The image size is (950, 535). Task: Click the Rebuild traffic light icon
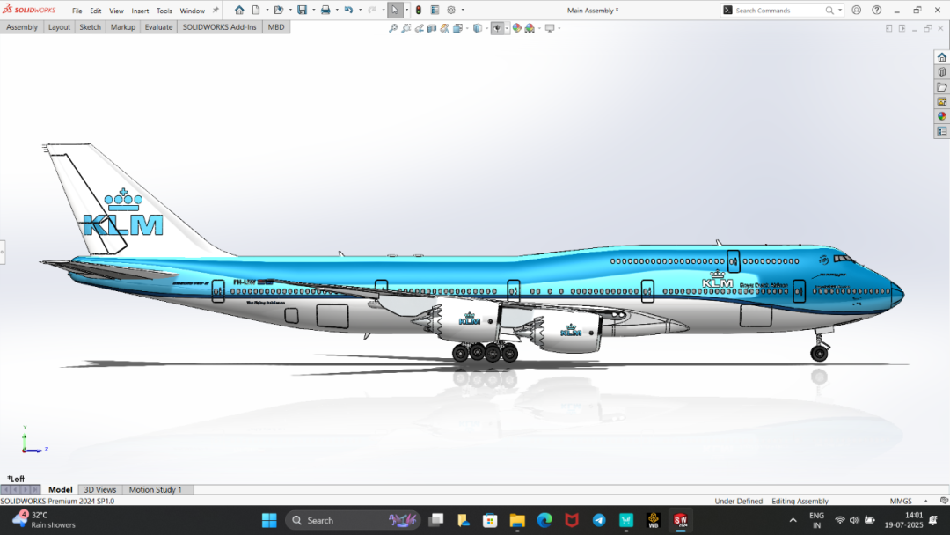click(418, 11)
